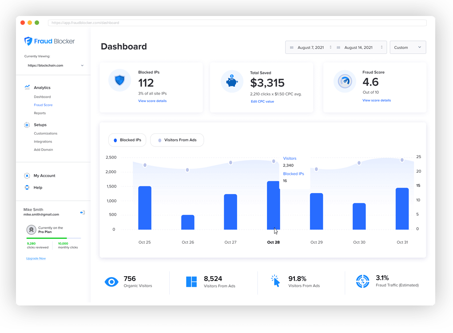
Task: Click the gauge icon on Fraud Score card
Action: (345, 81)
